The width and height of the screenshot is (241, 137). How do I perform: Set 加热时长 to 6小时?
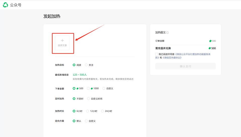(x=74, y=111)
